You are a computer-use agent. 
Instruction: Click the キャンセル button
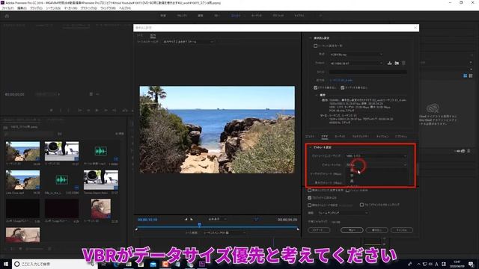(x=402, y=230)
